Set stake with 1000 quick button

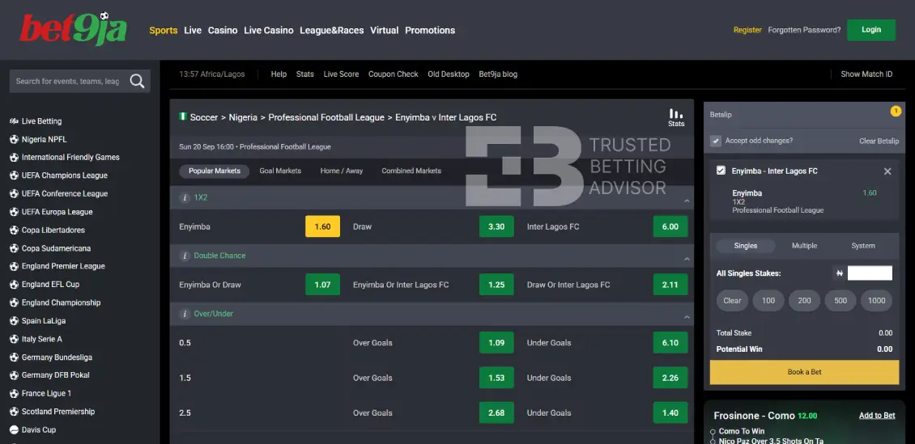click(x=876, y=301)
